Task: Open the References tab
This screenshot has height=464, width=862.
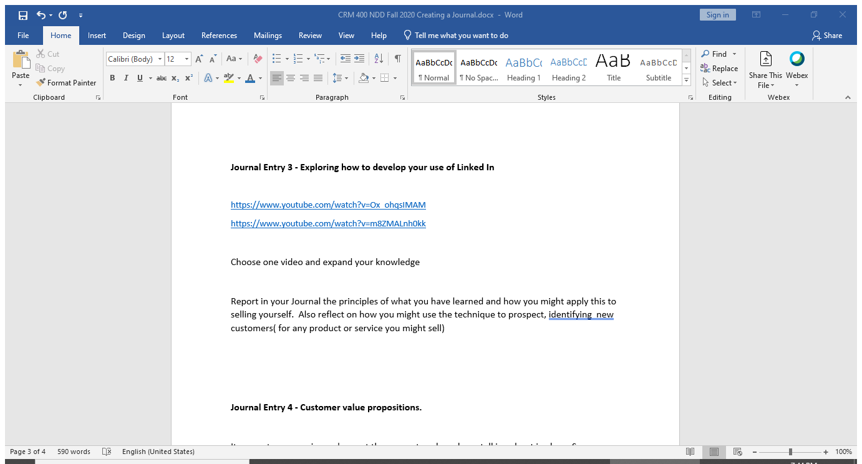Action: tap(219, 36)
